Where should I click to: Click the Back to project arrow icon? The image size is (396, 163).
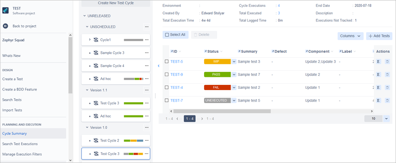(x=5, y=26)
